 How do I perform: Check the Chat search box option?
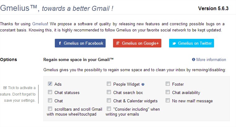[109, 92]
